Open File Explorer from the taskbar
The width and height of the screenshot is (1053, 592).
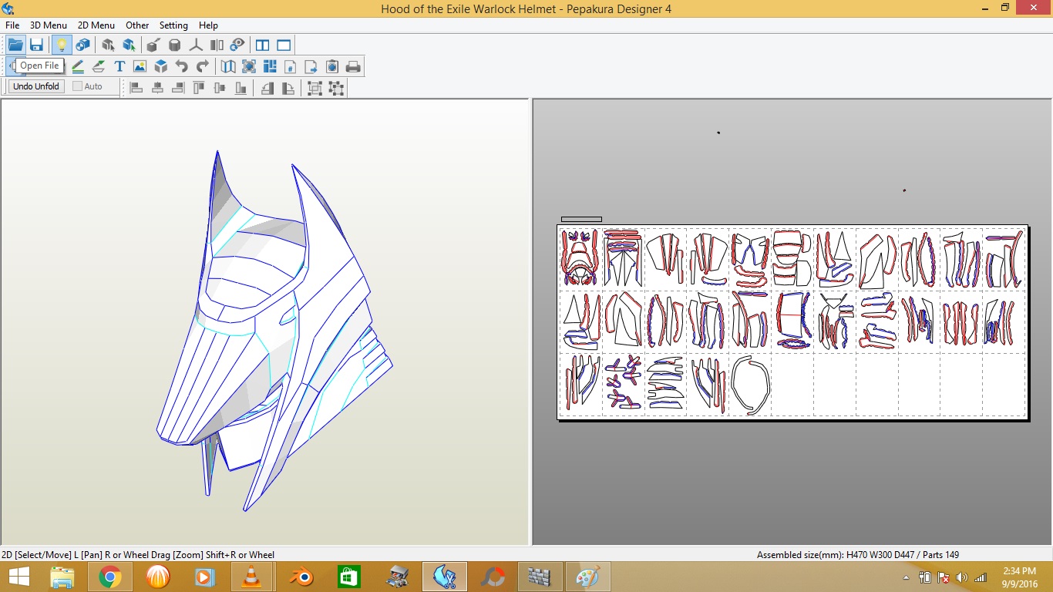click(62, 577)
